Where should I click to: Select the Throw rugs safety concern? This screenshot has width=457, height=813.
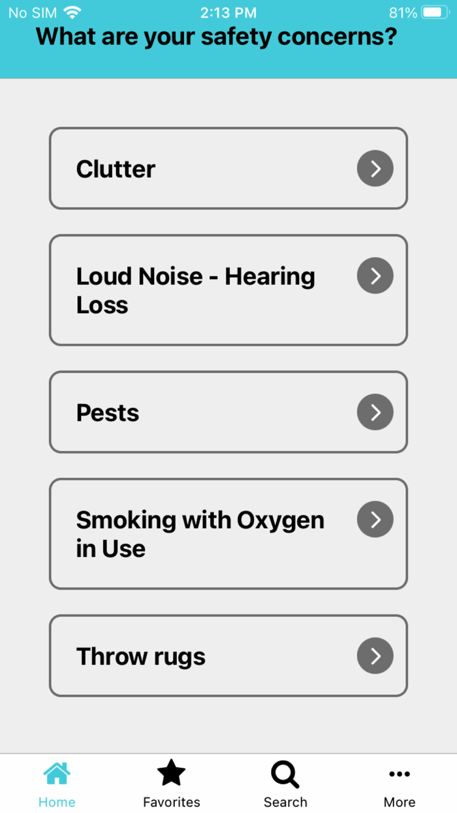(228, 655)
